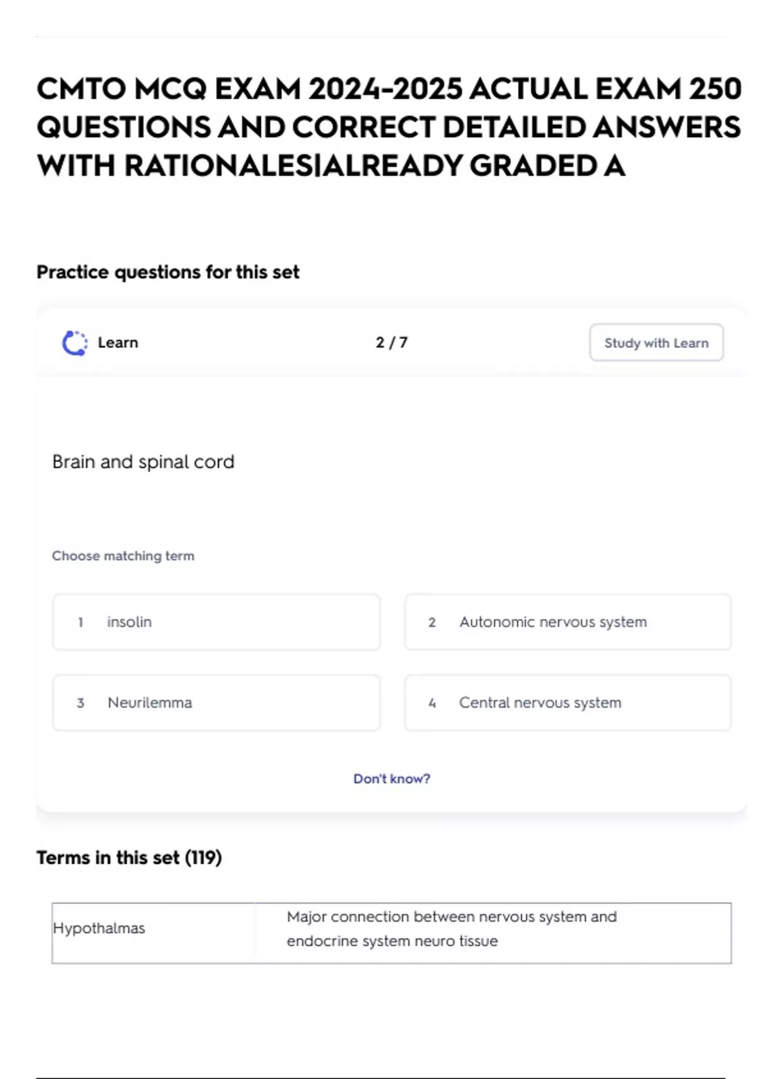Click the Hypothalmas definition text cell

[x=451, y=929]
